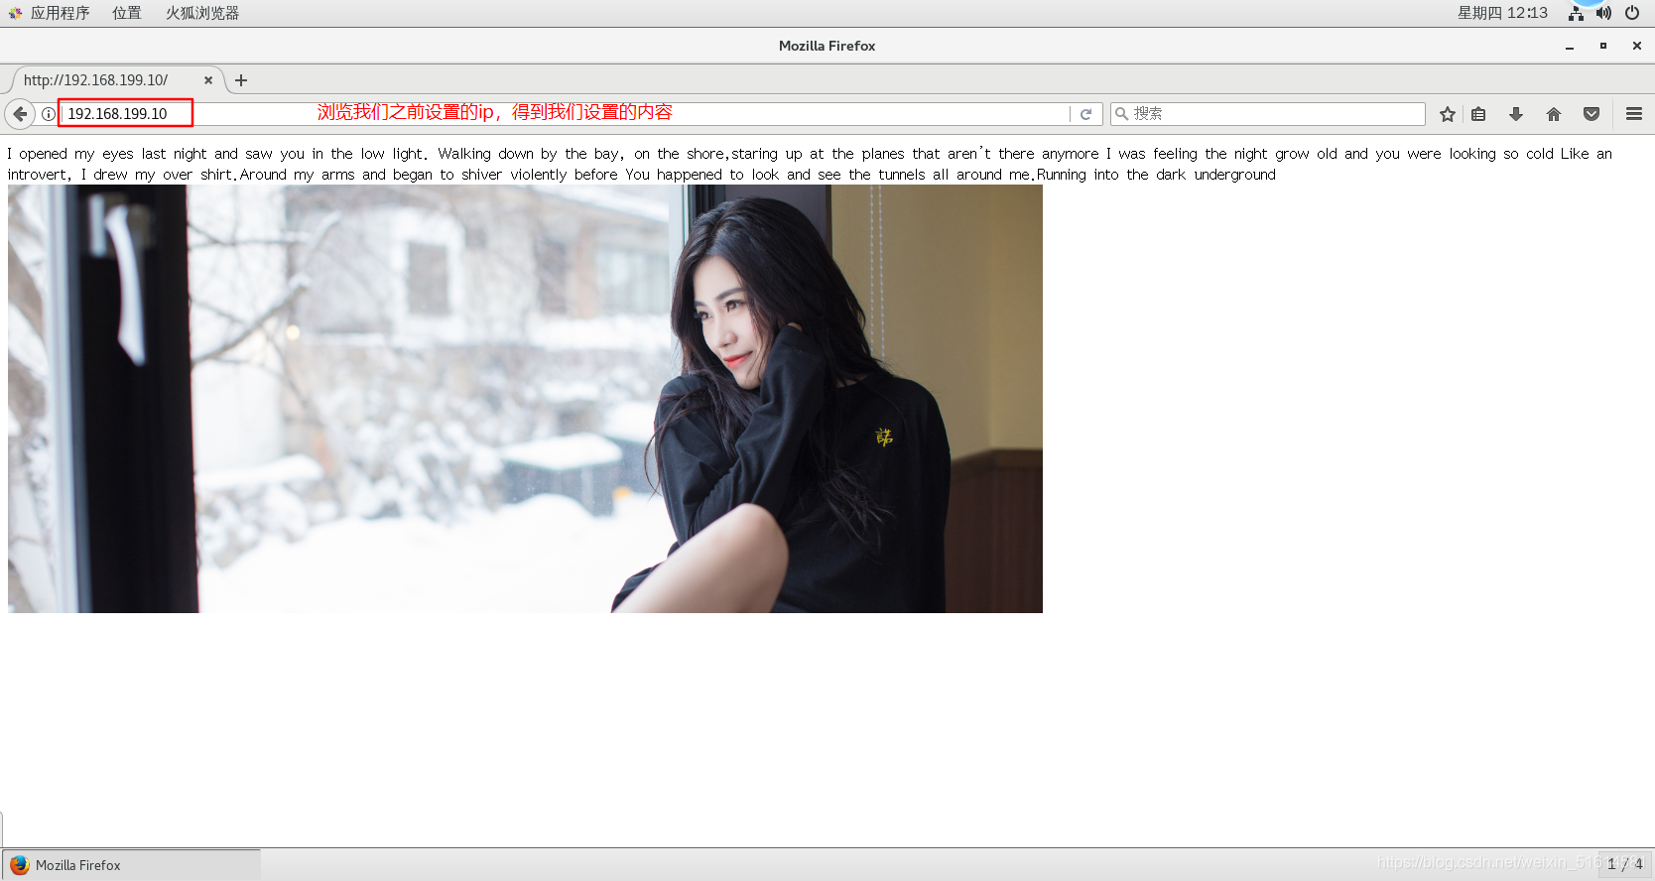Screen dimensions: 1655x881
Task: Go back using the back arrow button
Action: [20, 114]
